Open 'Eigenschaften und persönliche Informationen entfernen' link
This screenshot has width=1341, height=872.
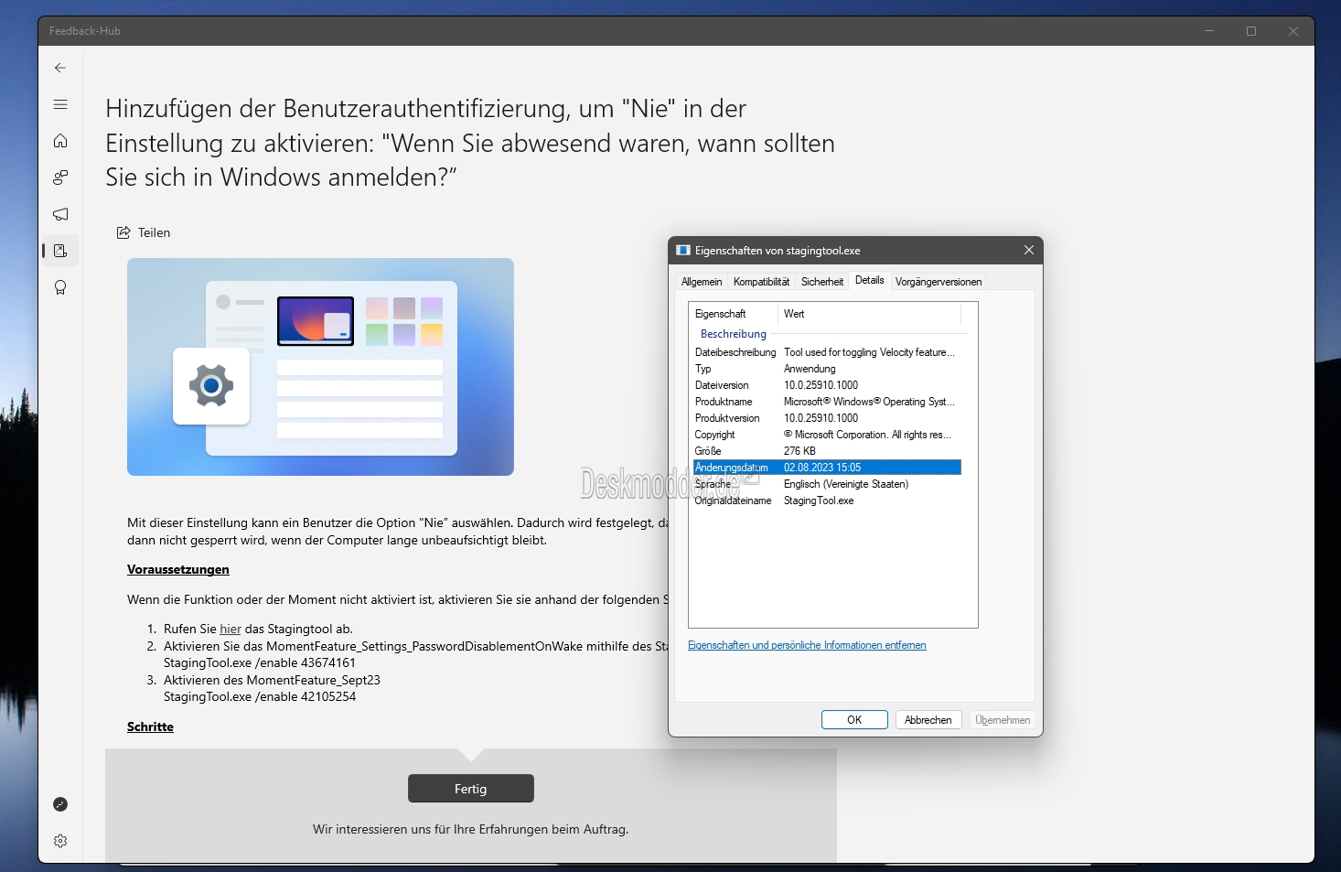point(807,645)
